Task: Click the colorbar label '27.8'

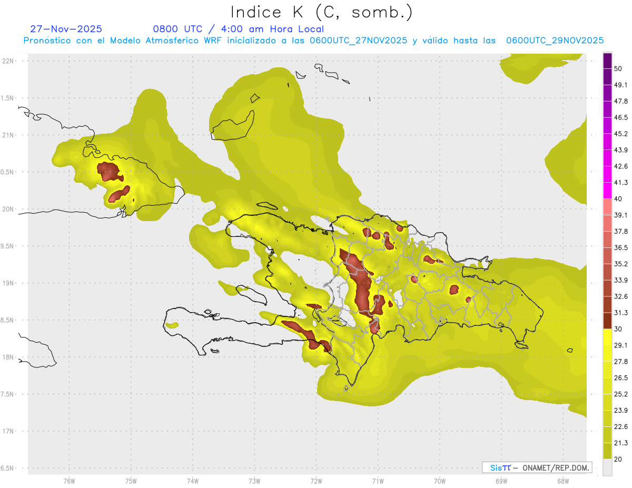Action: point(620,362)
